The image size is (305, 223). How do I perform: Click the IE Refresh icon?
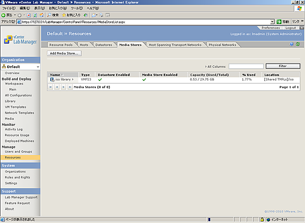[35, 15]
